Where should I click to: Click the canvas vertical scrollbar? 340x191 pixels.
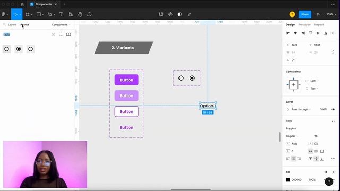coord(280,137)
